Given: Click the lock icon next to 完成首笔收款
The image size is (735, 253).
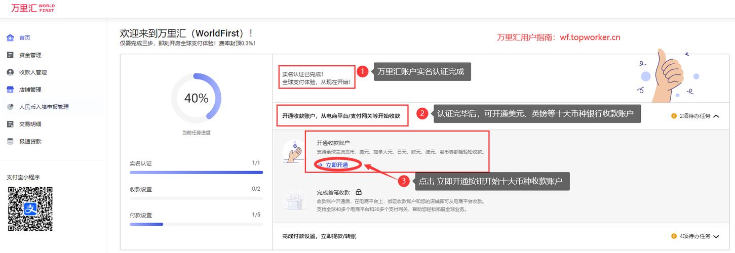Looking at the screenshot, I should (x=359, y=192).
